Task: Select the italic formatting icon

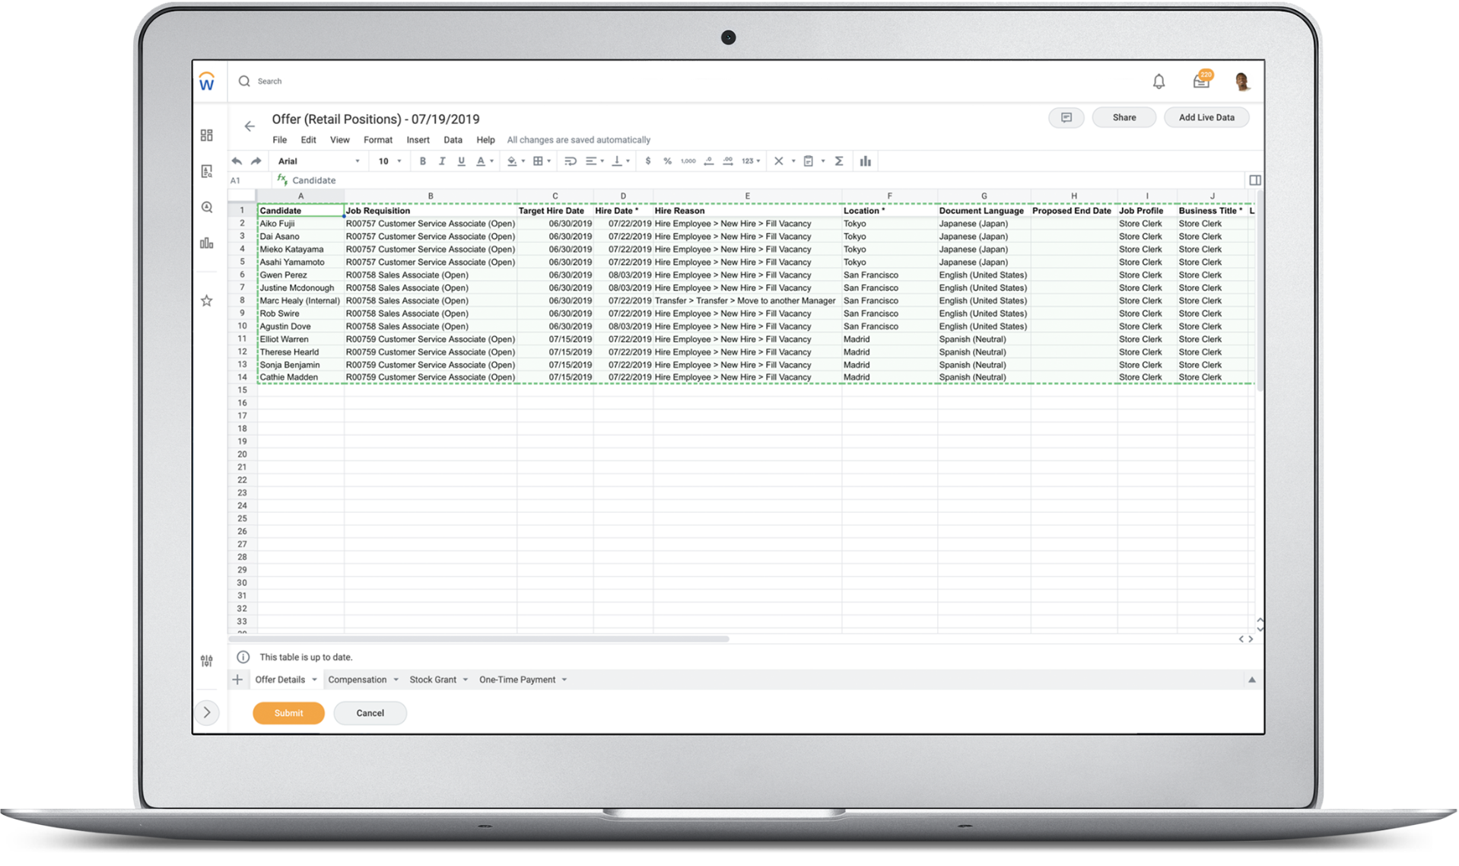Action: 442,161
